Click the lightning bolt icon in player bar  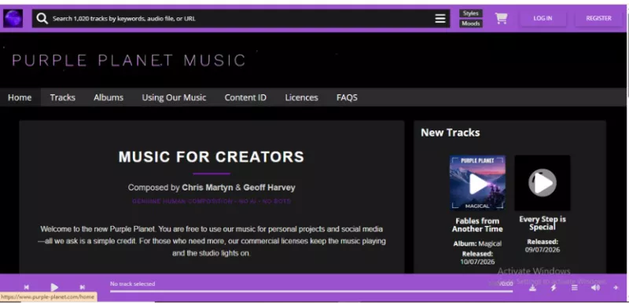pos(554,287)
